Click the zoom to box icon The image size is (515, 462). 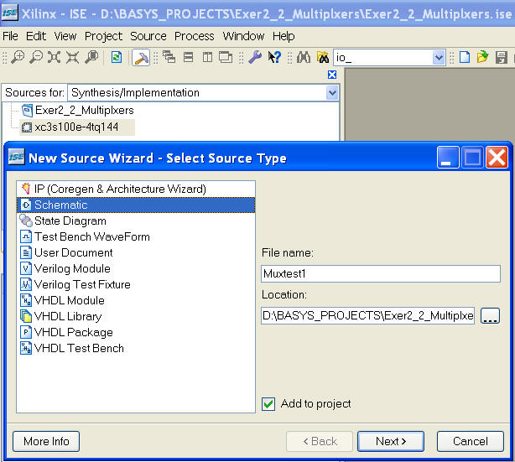click(91, 57)
